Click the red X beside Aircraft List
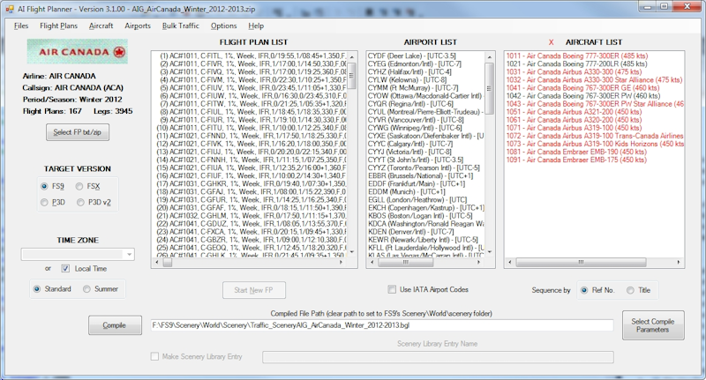Viewport: 706px width, 380px height. pos(551,42)
